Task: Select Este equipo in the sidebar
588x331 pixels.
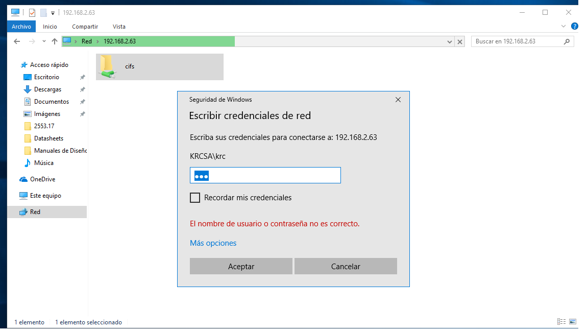Action: 45,196
